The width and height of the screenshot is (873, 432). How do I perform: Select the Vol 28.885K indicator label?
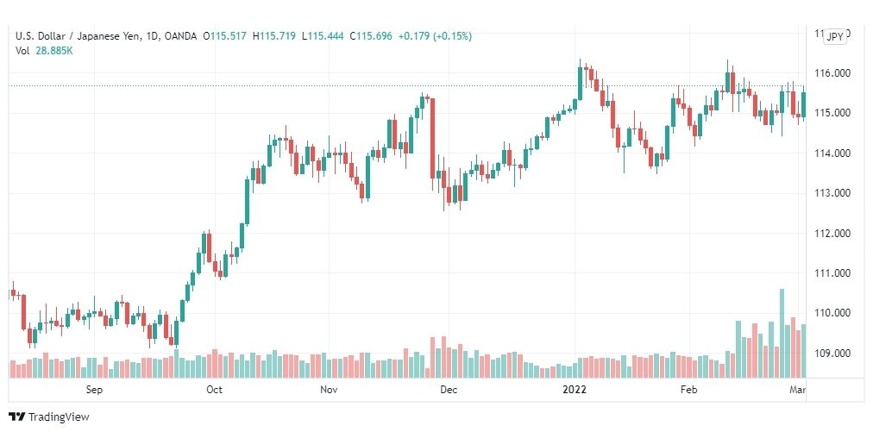click(44, 51)
